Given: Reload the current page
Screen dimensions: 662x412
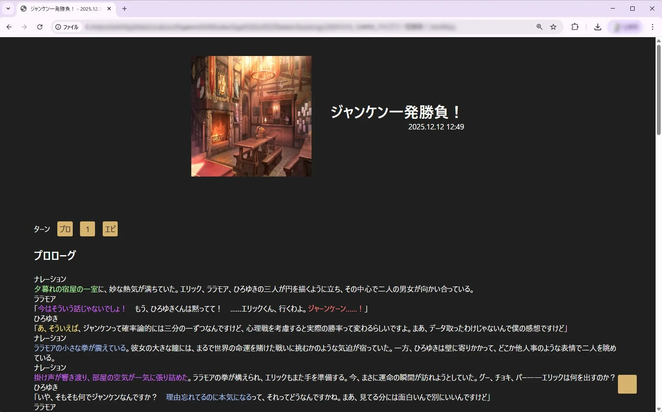Looking at the screenshot, I should 40,26.
